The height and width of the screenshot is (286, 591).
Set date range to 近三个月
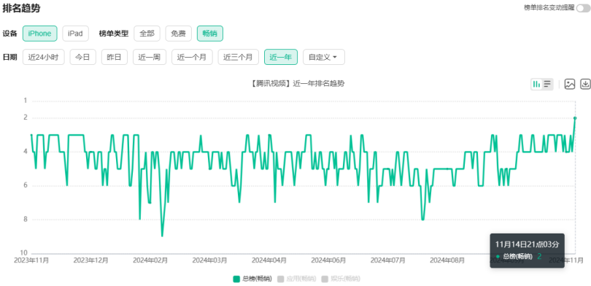click(x=238, y=57)
